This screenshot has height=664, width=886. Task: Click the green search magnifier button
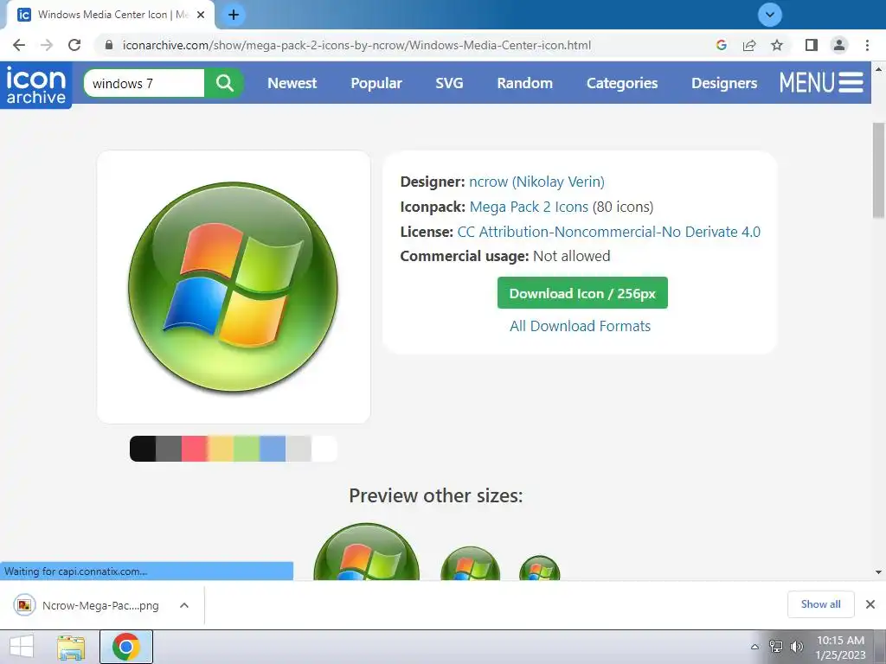(224, 84)
